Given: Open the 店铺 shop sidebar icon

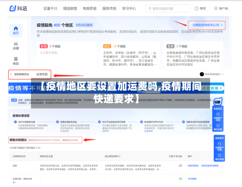Looking at the screenshot, I should (16, 44).
